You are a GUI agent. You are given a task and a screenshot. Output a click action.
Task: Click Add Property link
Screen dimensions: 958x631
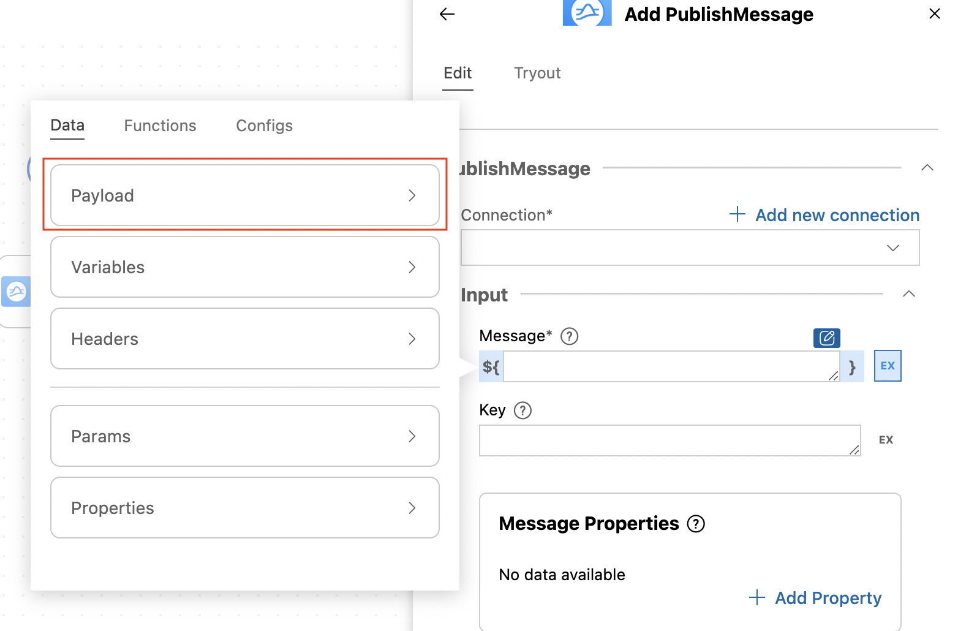click(828, 598)
